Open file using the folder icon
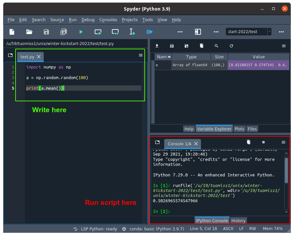Image resolution: width=294 pixels, height=236 pixels. click(x=29, y=32)
